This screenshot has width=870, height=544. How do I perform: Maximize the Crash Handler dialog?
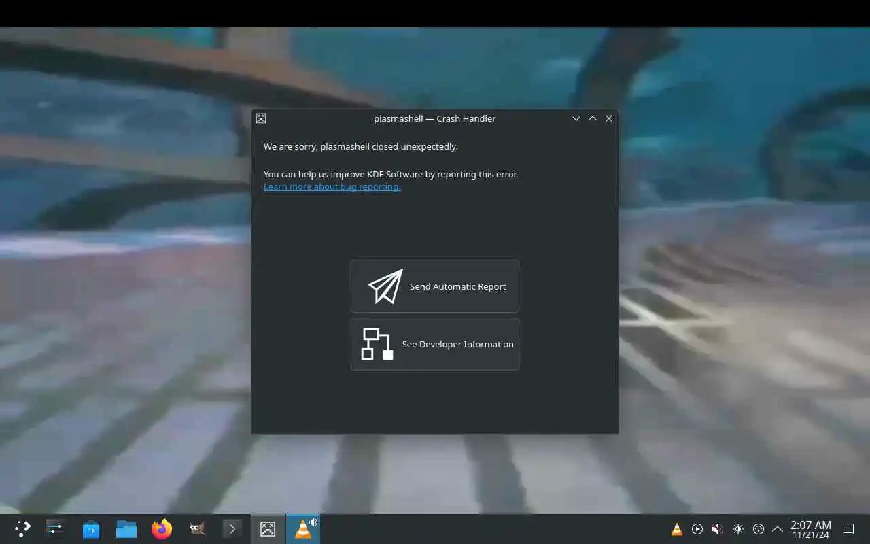[592, 118]
